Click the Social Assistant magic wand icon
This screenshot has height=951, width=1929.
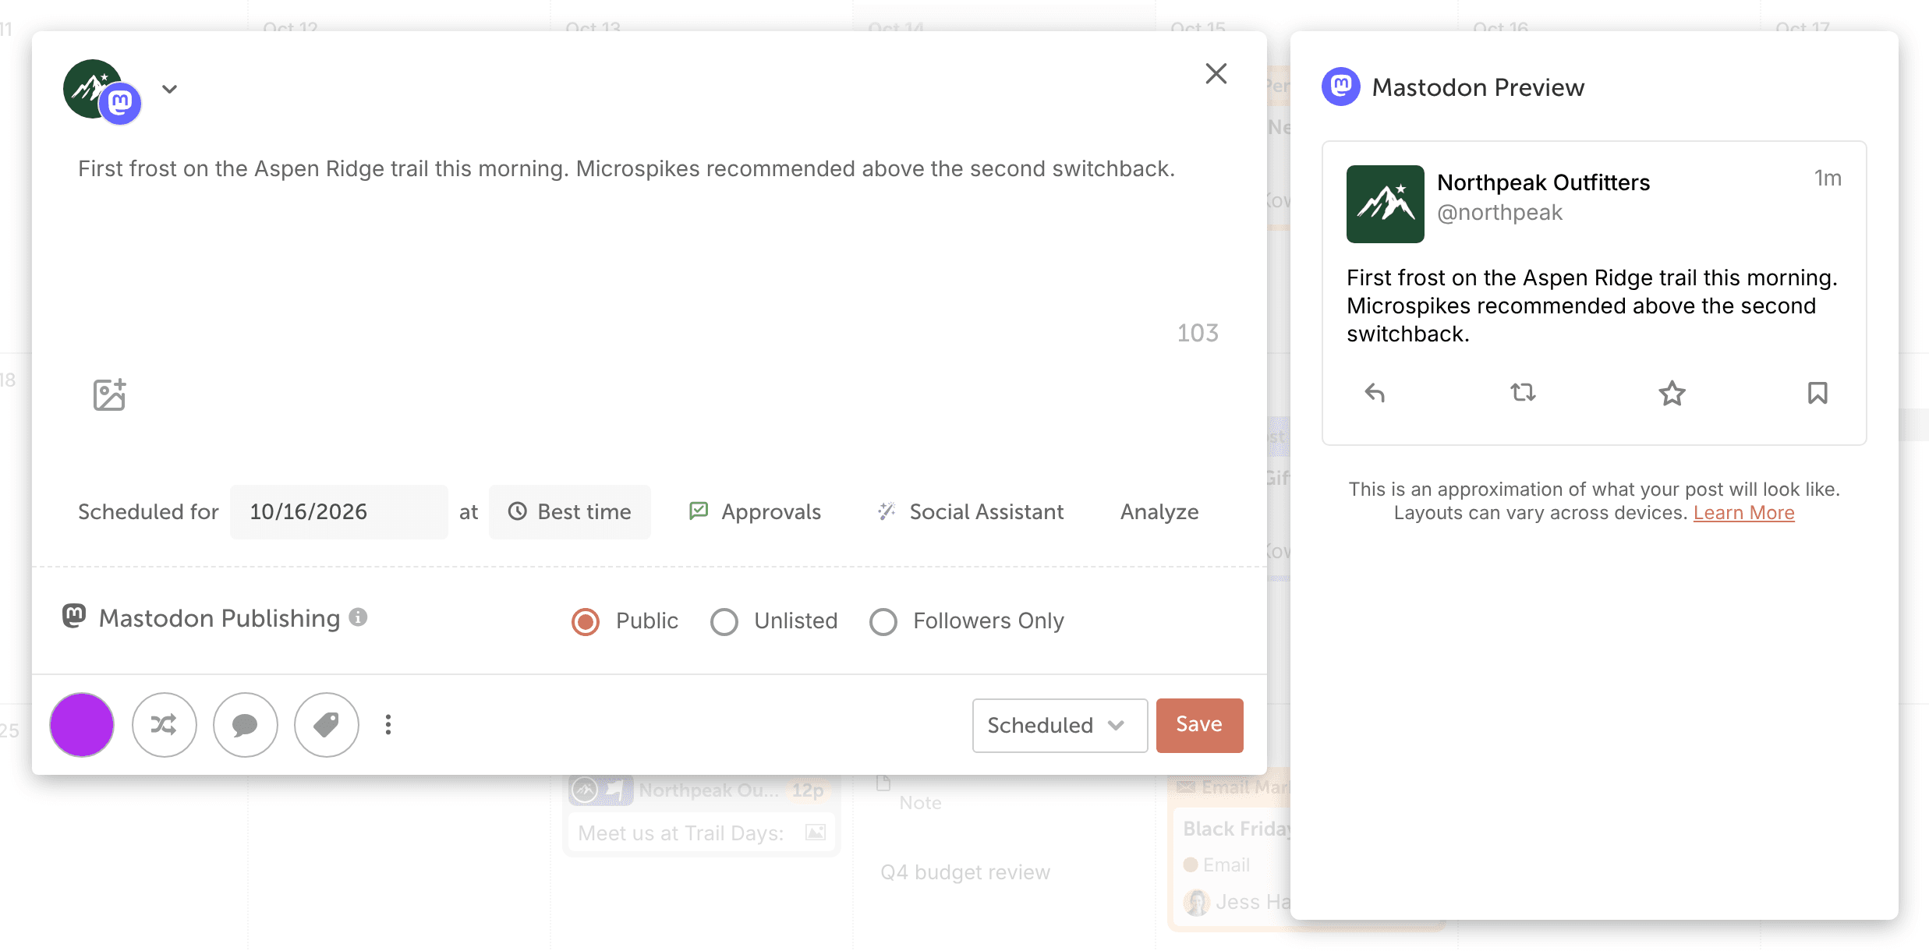pos(887,511)
